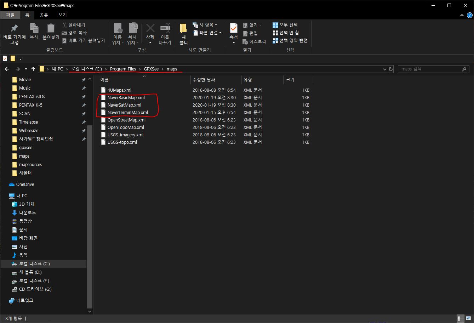
Task: Open the Move to (이동 위치) button
Action: [x=118, y=34]
